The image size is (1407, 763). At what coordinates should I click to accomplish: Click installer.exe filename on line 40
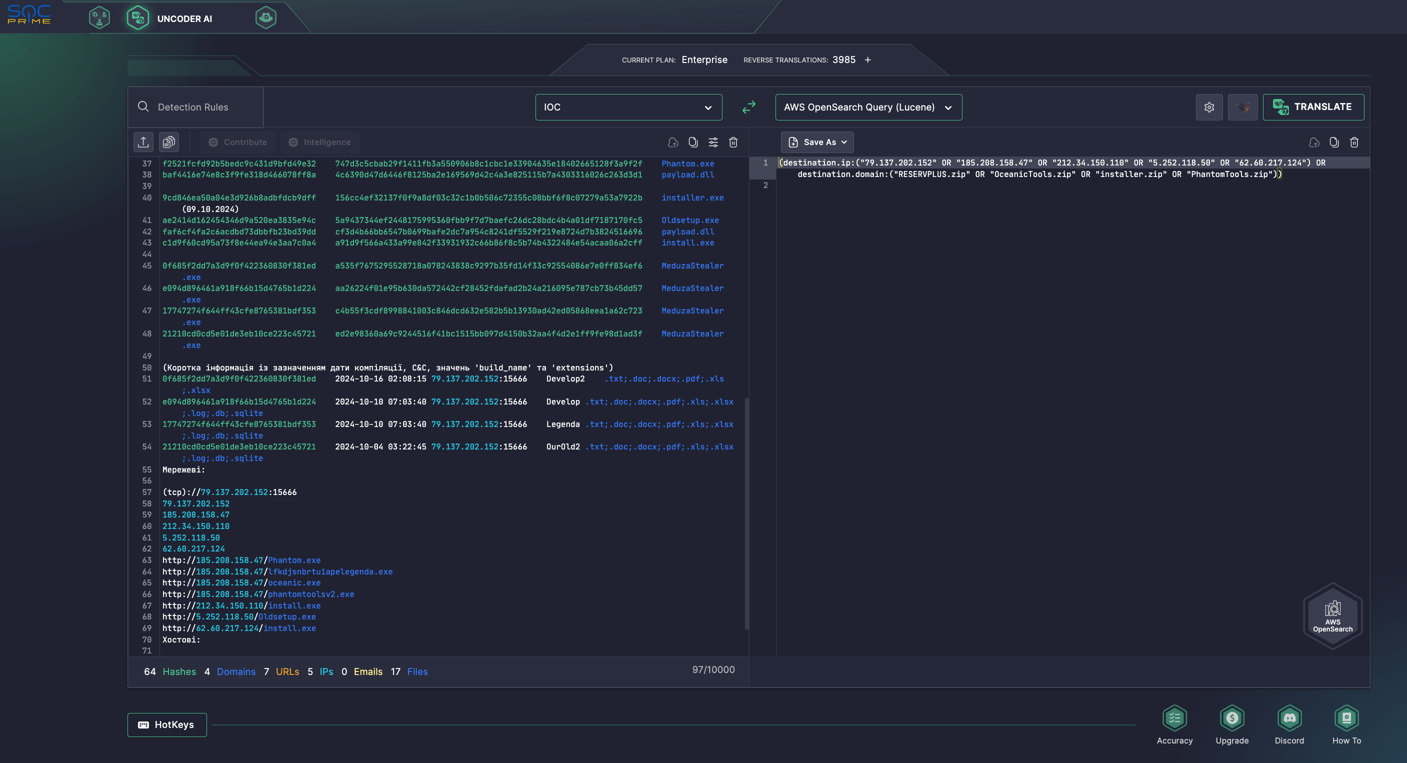(692, 197)
